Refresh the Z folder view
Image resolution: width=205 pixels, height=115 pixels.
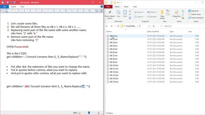pyautogui.click(x=154, y=26)
